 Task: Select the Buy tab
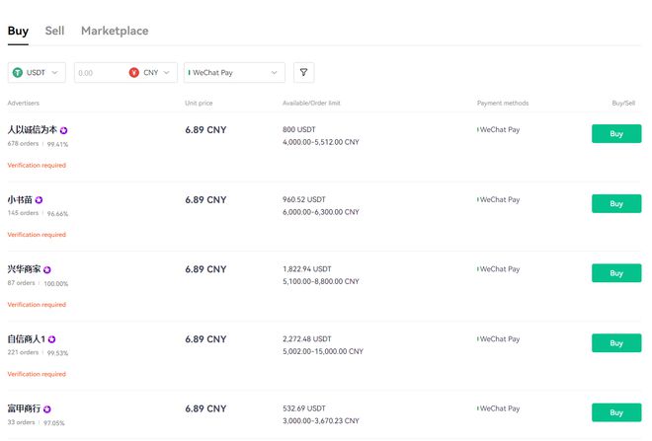(18, 31)
